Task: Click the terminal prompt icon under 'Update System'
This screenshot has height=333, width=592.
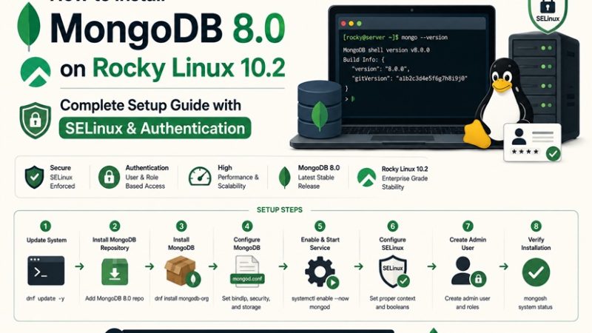Action: pos(46,271)
